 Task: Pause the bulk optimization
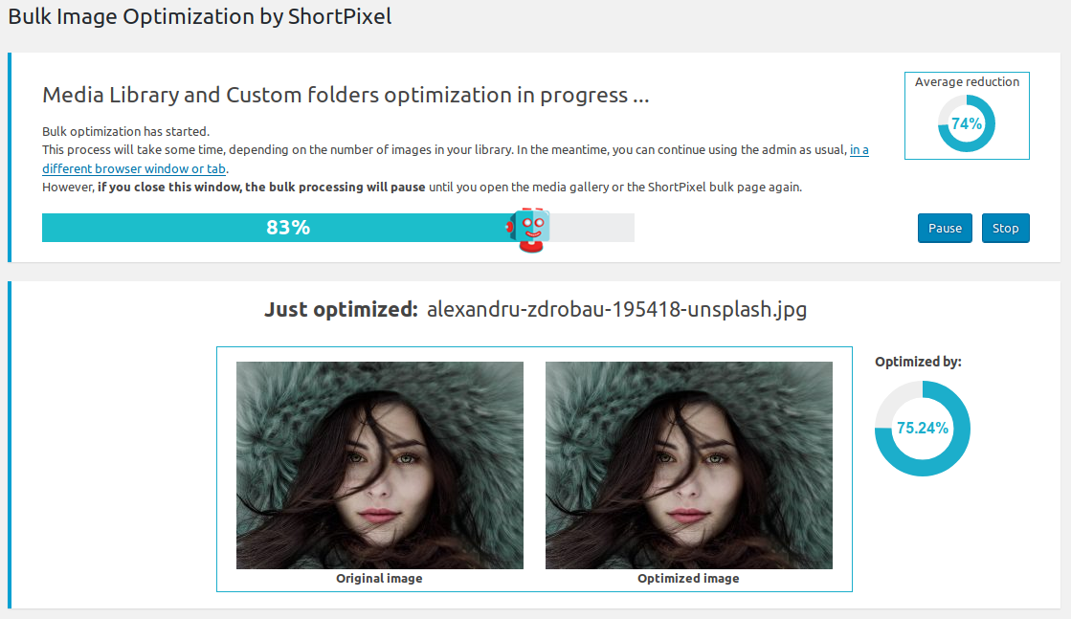pyautogui.click(x=945, y=229)
